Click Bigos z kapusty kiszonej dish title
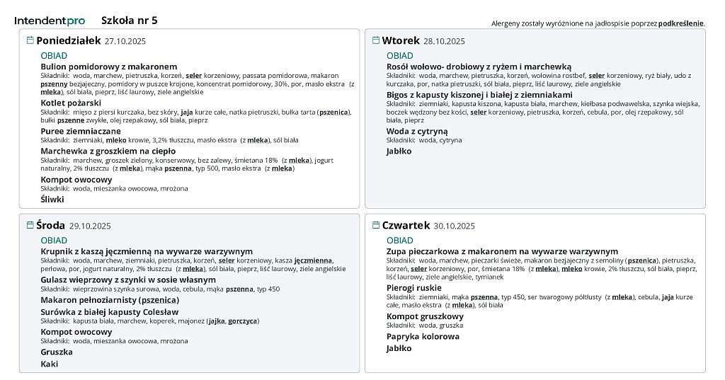 tap(479, 95)
